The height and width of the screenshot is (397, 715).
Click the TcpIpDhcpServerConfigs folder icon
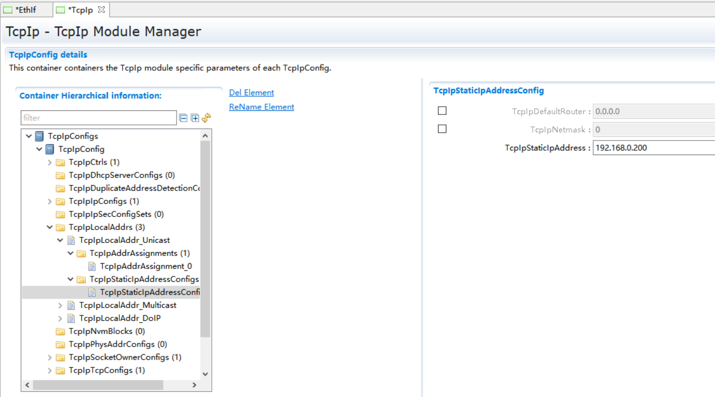(x=60, y=175)
